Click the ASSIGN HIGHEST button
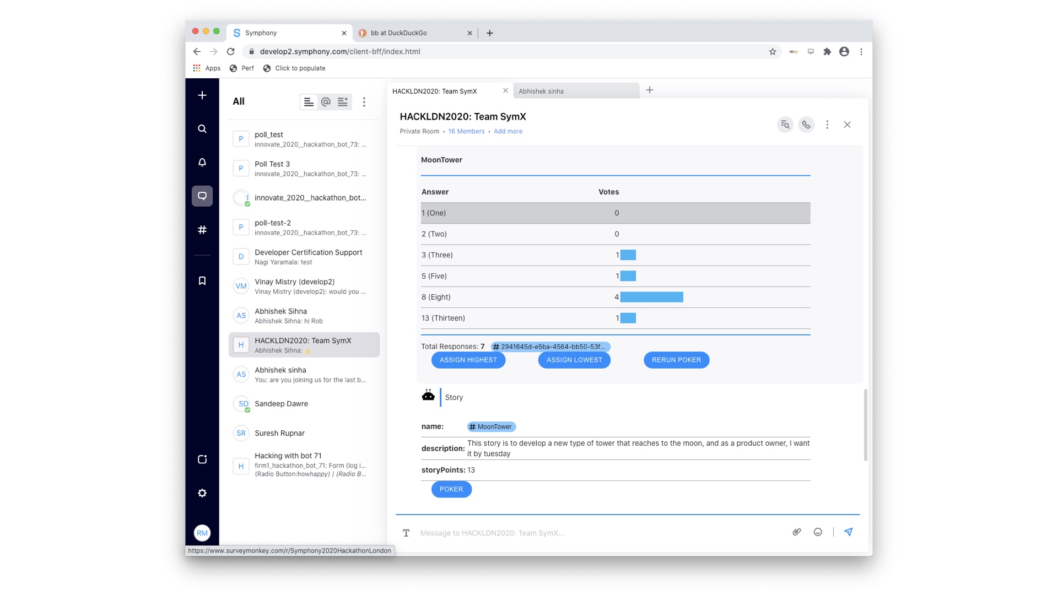Screen dimensions: 1058x595 468,360
